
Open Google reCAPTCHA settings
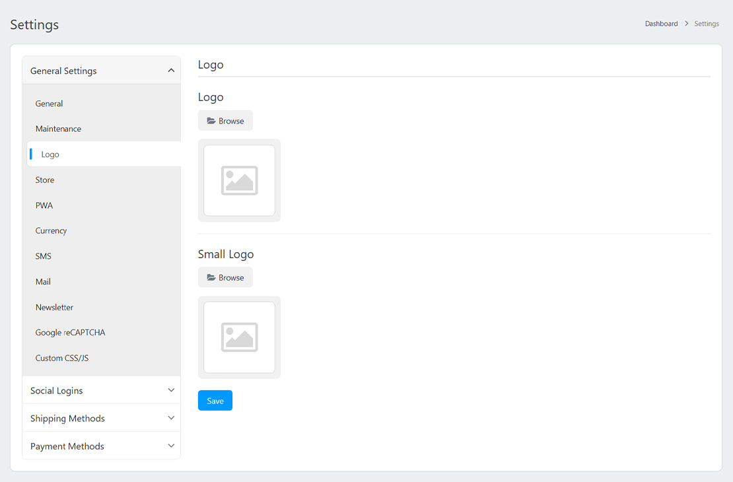tap(71, 333)
